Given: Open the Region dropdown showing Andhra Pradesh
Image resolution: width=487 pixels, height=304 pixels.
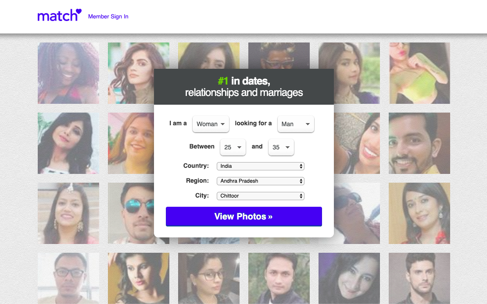Looking at the screenshot, I should tap(261, 181).
